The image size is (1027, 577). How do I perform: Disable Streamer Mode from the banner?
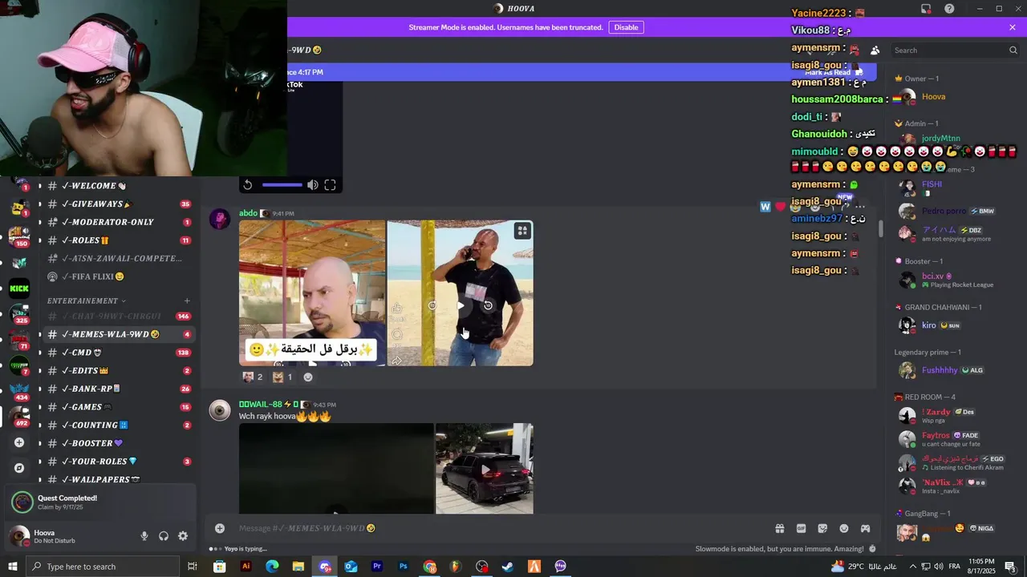(626, 27)
